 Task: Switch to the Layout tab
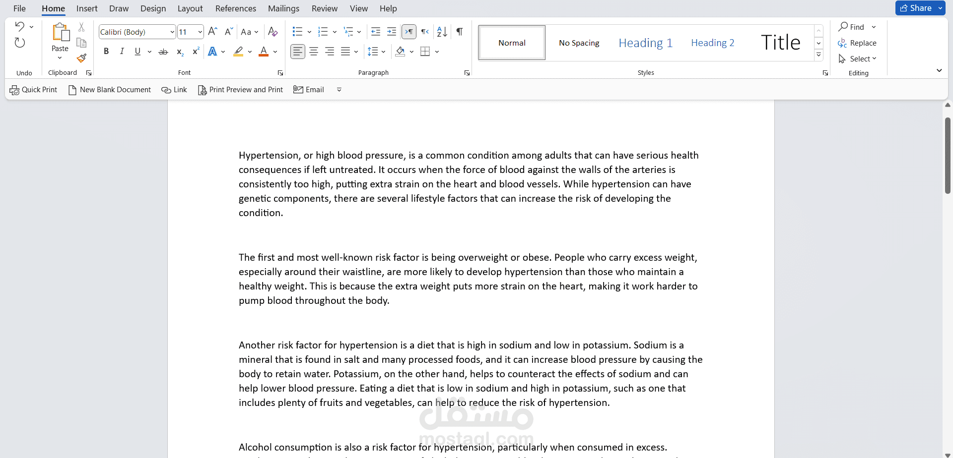(x=190, y=8)
